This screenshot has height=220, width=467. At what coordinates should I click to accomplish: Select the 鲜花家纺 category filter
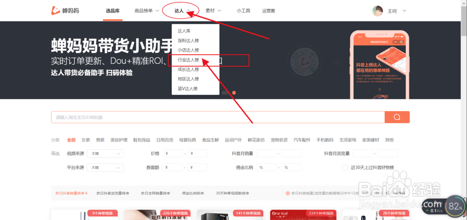(256, 140)
